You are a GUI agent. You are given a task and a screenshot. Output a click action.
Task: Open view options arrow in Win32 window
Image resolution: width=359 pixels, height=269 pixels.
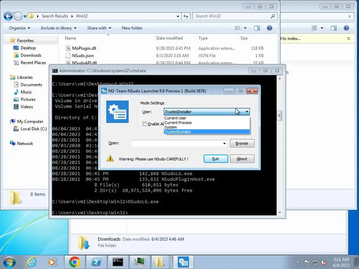click(x=245, y=28)
